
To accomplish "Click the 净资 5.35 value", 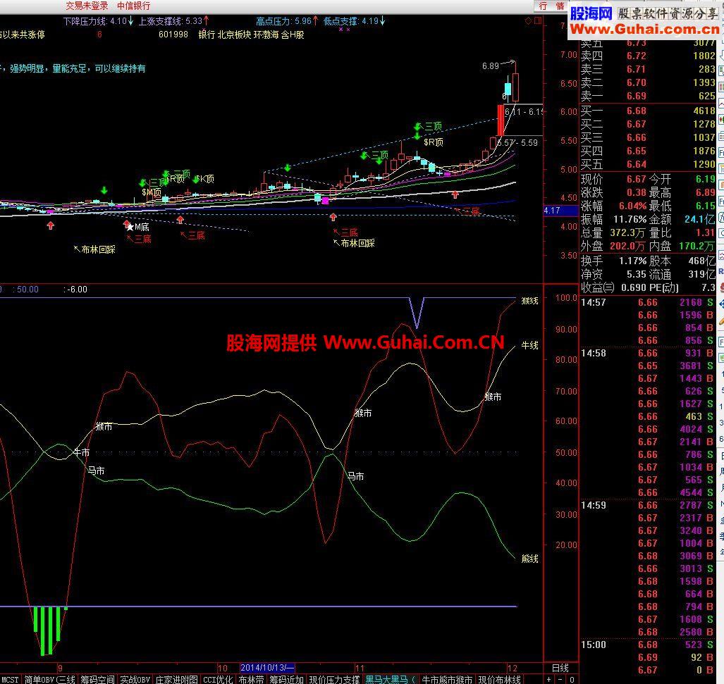I will tap(637, 275).
